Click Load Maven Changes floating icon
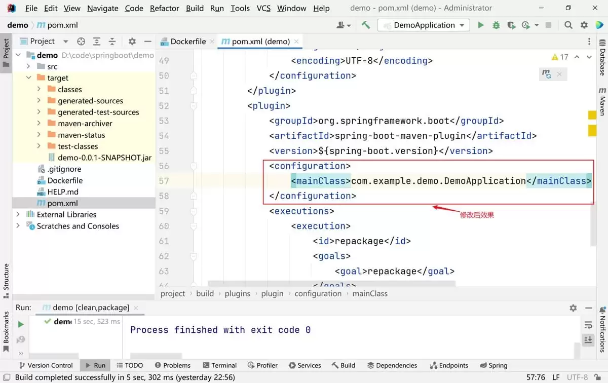 pyautogui.click(x=547, y=74)
